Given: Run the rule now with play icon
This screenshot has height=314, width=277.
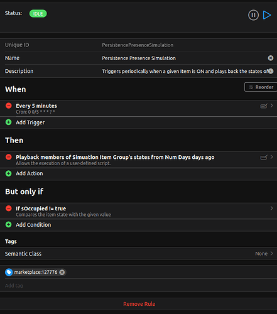Looking at the screenshot, I should coord(267,15).
